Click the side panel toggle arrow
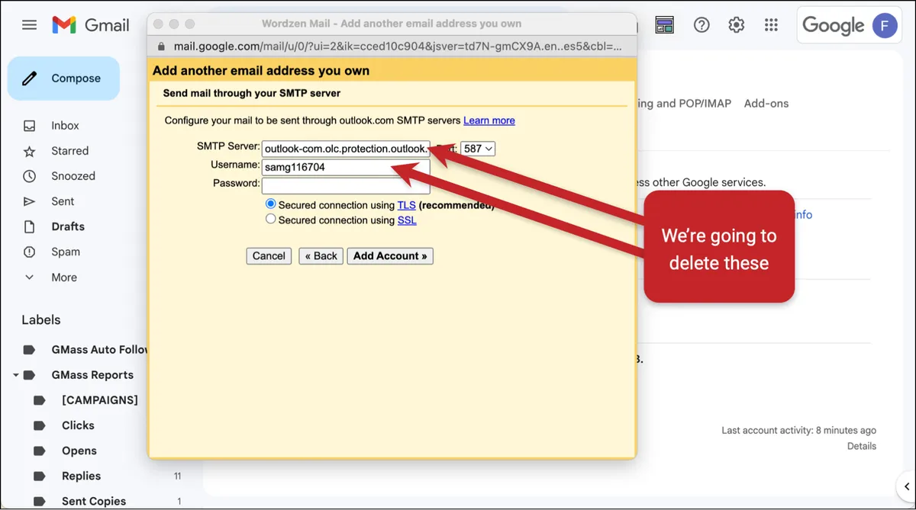916x510 pixels. pyautogui.click(x=905, y=486)
